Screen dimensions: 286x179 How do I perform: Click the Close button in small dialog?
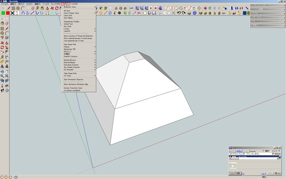pos(277,174)
